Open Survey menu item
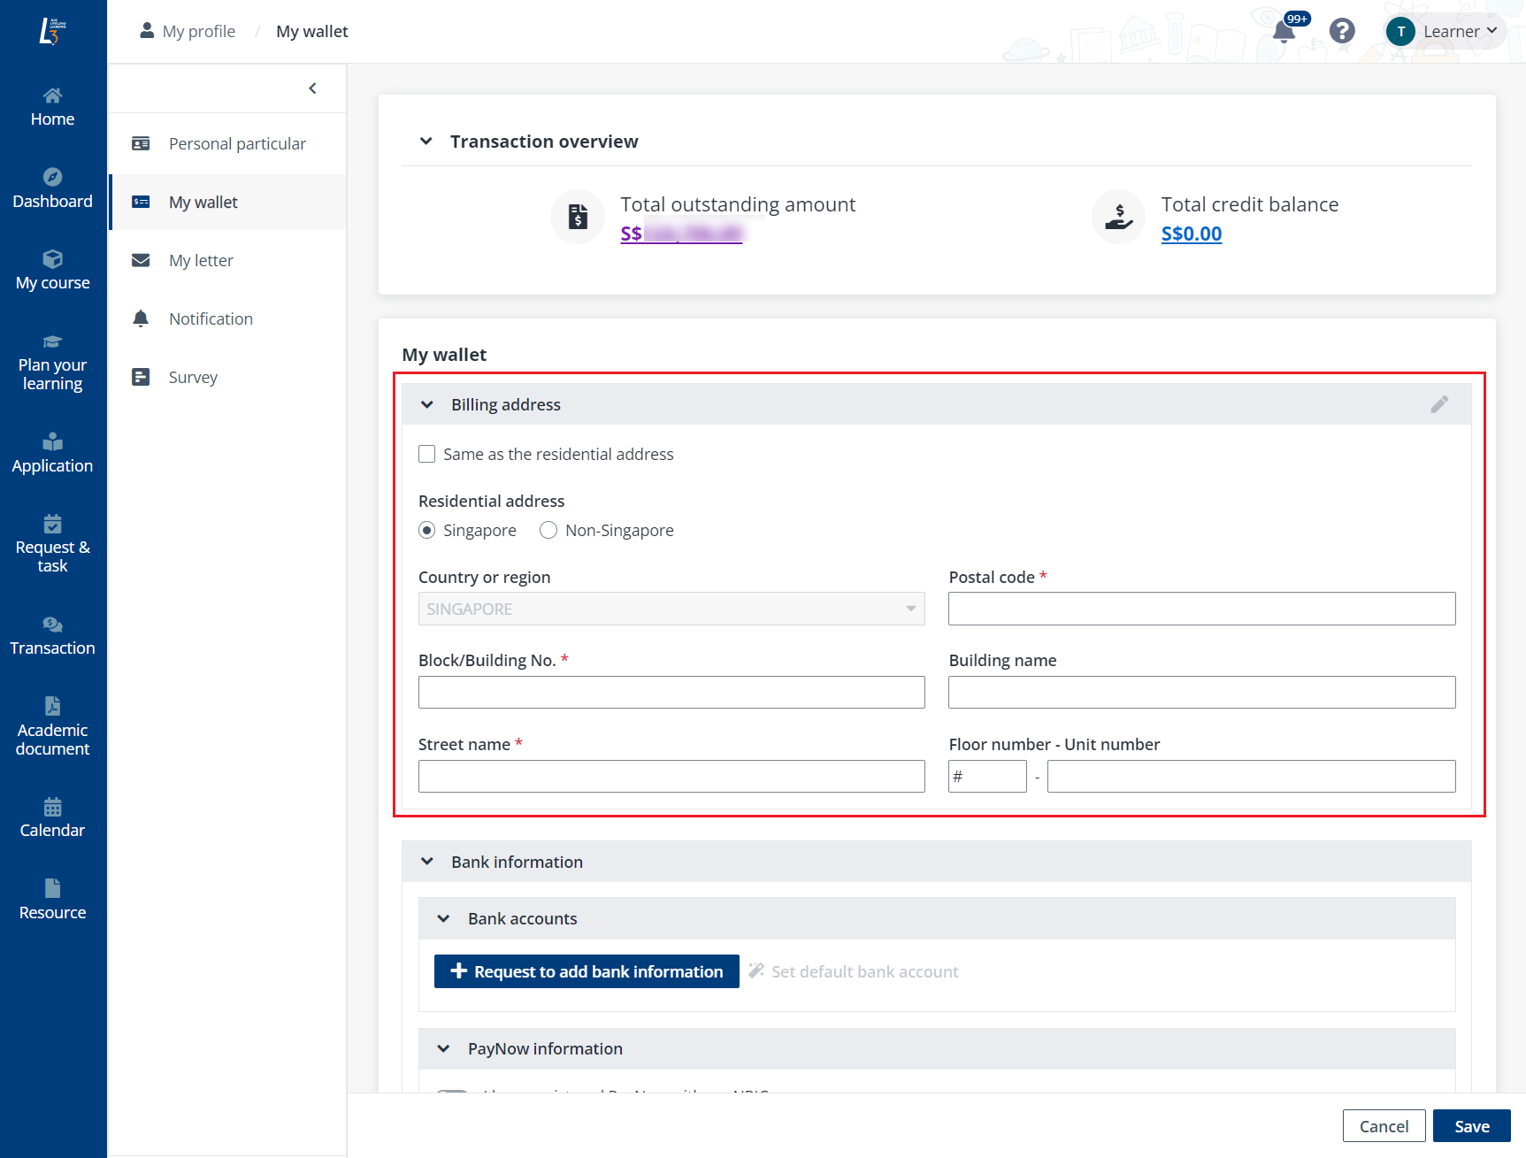The width and height of the screenshot is (1526, 1158). 227,377
